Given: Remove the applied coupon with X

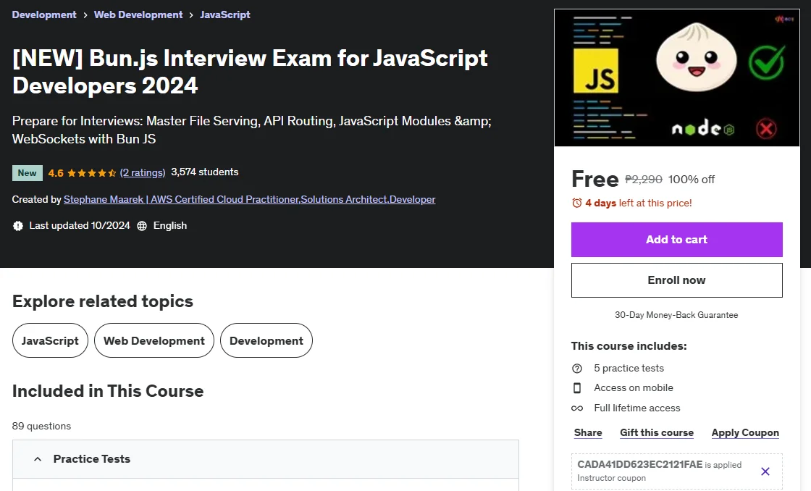Looking at the screenshot, I should [765, 471].
